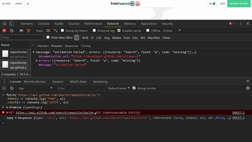Select the All resource filter
The image size is (252, 142).
(x=76, y=38)
